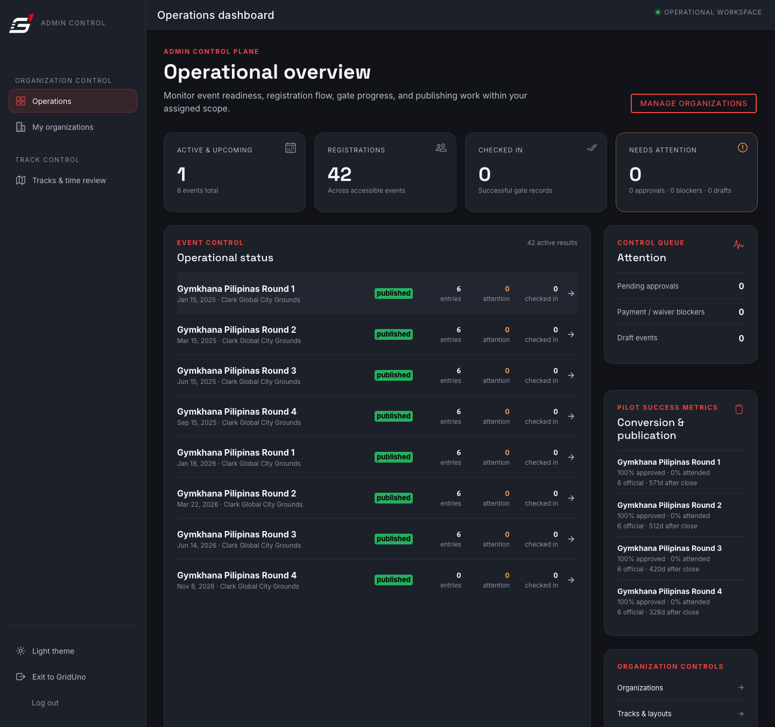
Task: Open Organizations under Organization Controls
Action: (681, 688)
